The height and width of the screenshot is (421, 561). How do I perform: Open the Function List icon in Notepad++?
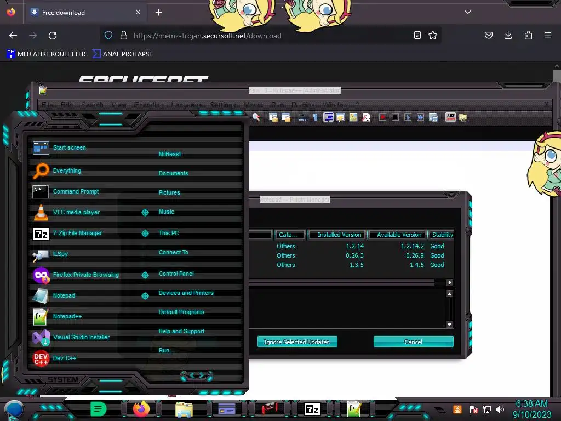click(x=365, y=117)
